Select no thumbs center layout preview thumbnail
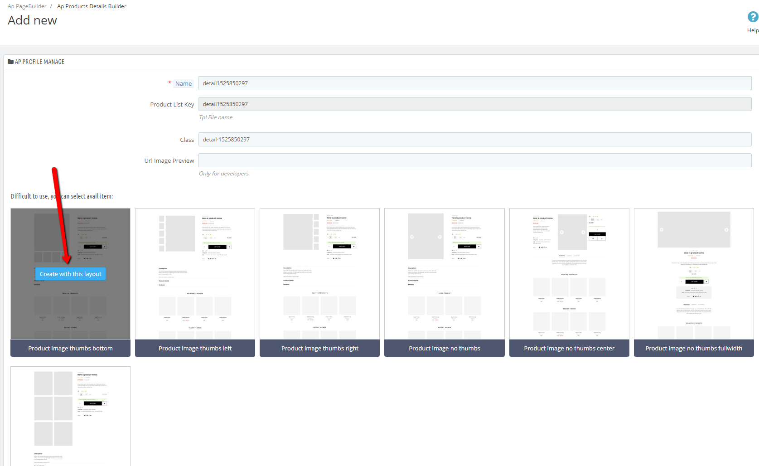 [x=569, y=274]
